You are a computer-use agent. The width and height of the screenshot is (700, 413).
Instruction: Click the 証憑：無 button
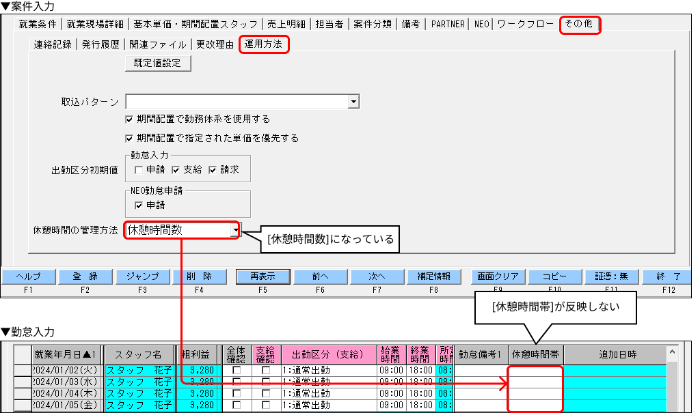612,276
